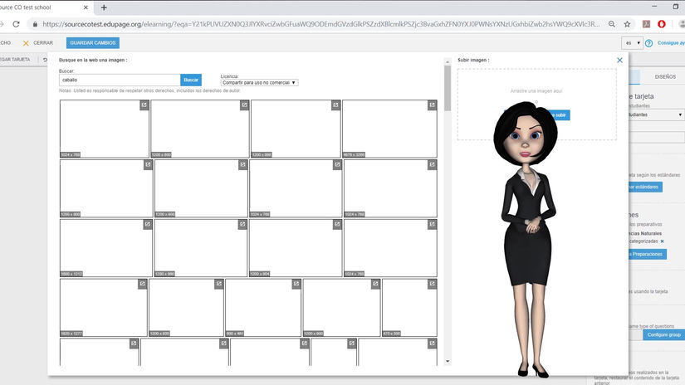The image size is (685, 385).
Task: Open the blue help question-mark icon
Action: tap(648, 43)
